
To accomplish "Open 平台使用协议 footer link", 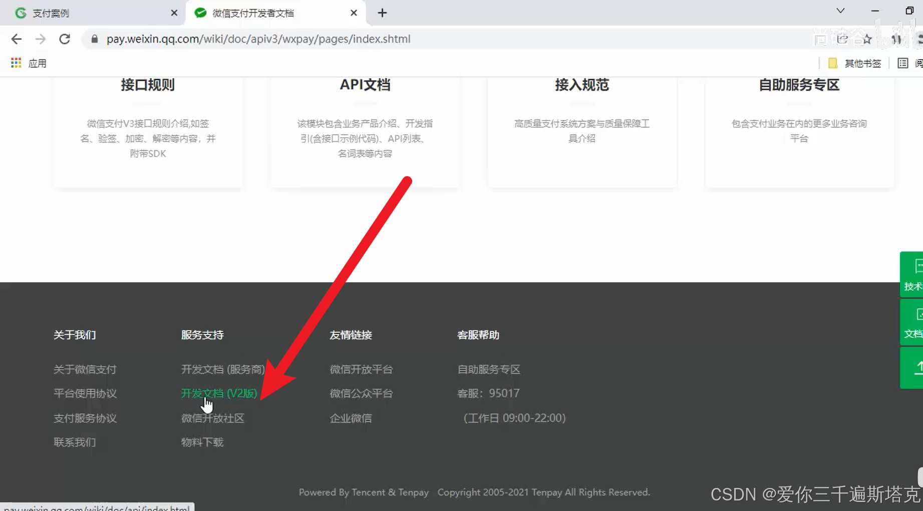I will point(85,393).
